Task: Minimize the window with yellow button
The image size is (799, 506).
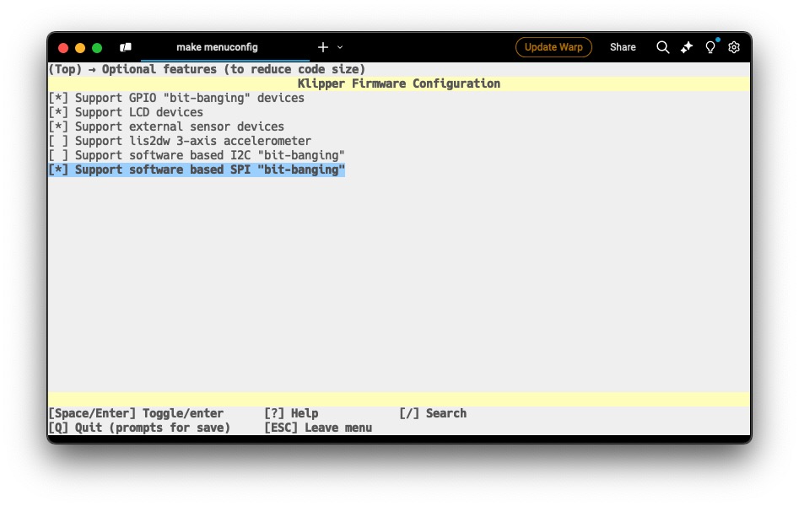Action: pyautogui.click(x=80, y=48)
